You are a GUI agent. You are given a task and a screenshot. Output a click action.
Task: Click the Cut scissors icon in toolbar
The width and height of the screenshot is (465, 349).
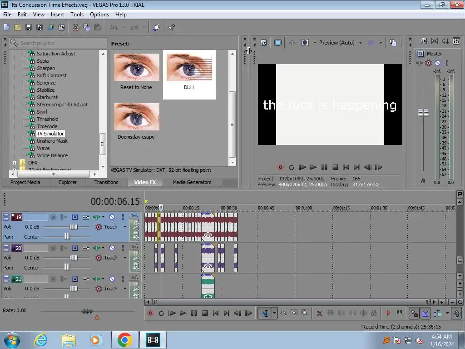(x=75, y=27)
